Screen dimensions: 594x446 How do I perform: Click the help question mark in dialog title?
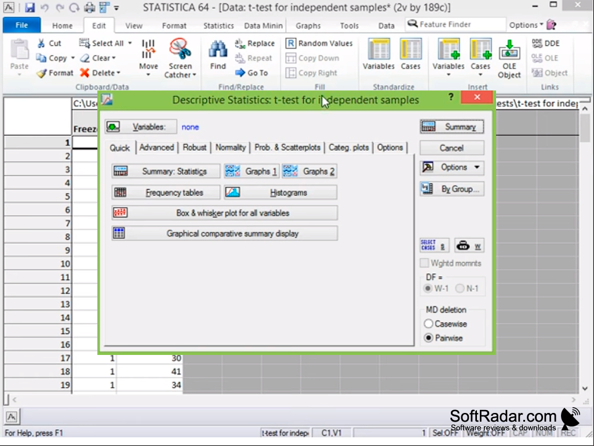[x=450, y=97]
